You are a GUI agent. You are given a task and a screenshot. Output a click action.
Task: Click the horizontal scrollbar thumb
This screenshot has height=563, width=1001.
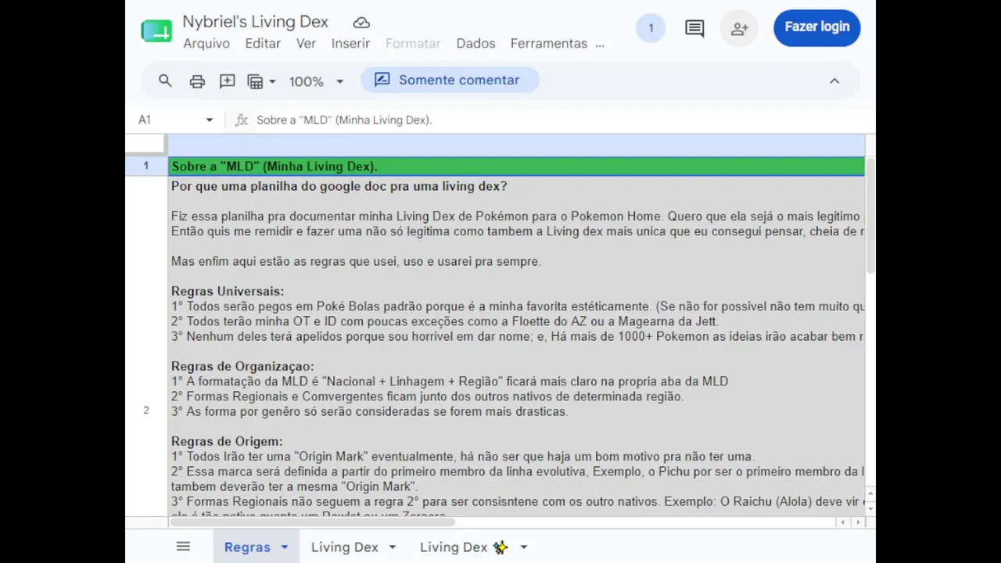click(312, 522)
